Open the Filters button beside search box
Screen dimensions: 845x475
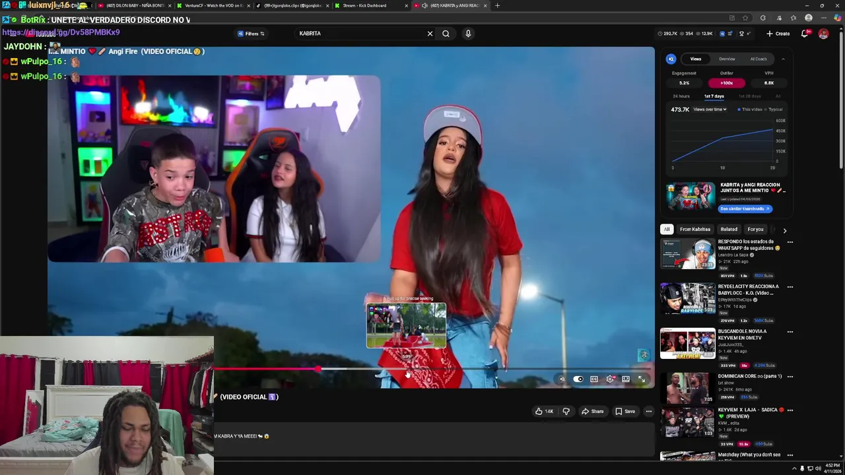251,34
